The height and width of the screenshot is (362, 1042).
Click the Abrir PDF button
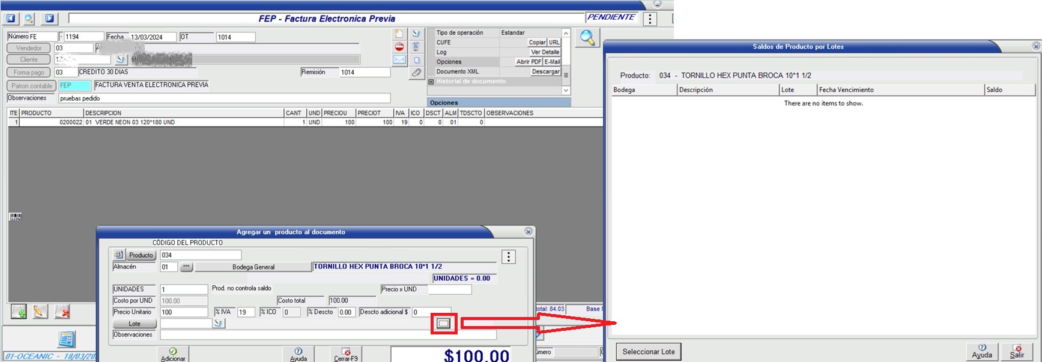529,62
